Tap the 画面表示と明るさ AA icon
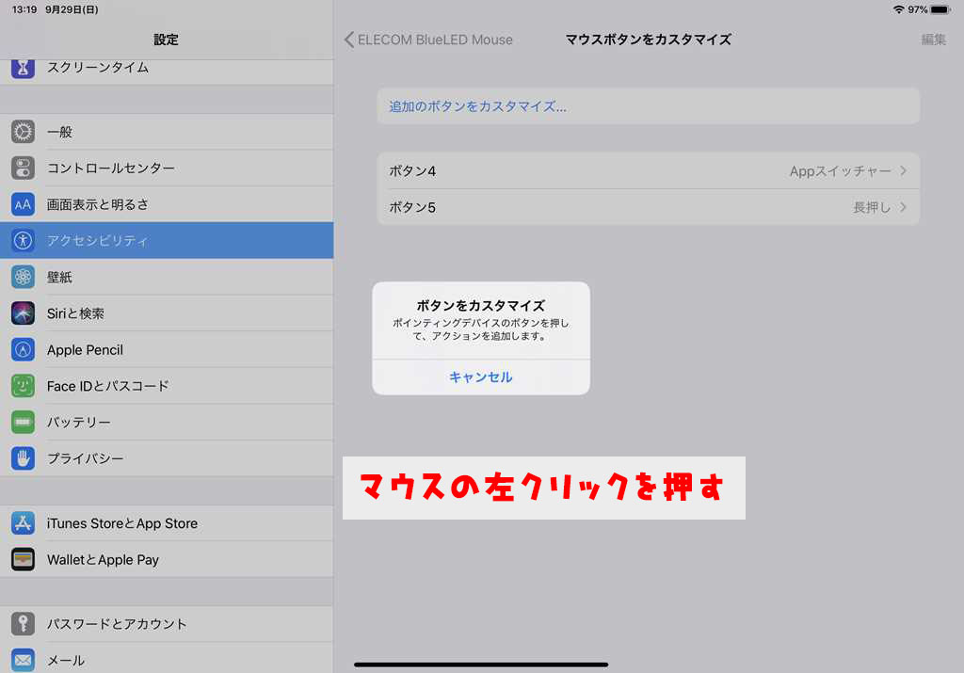 23,204
